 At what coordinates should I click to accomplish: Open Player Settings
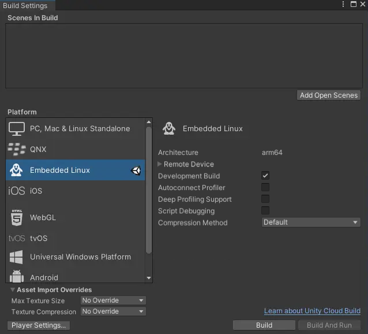[39, 325]
